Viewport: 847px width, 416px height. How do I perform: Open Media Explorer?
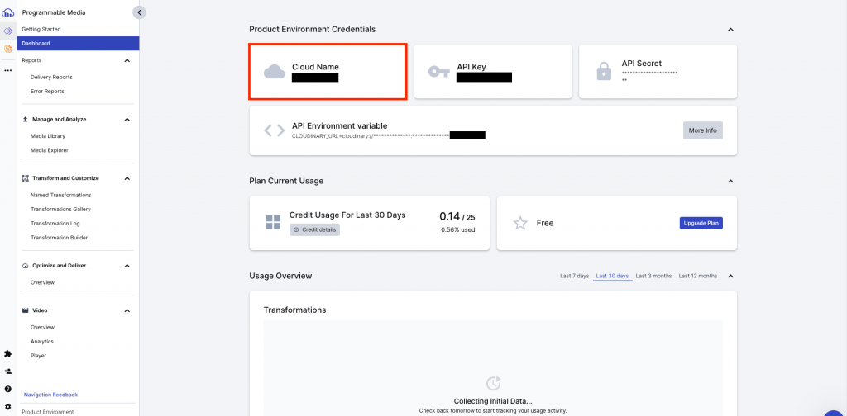point(49,149)
